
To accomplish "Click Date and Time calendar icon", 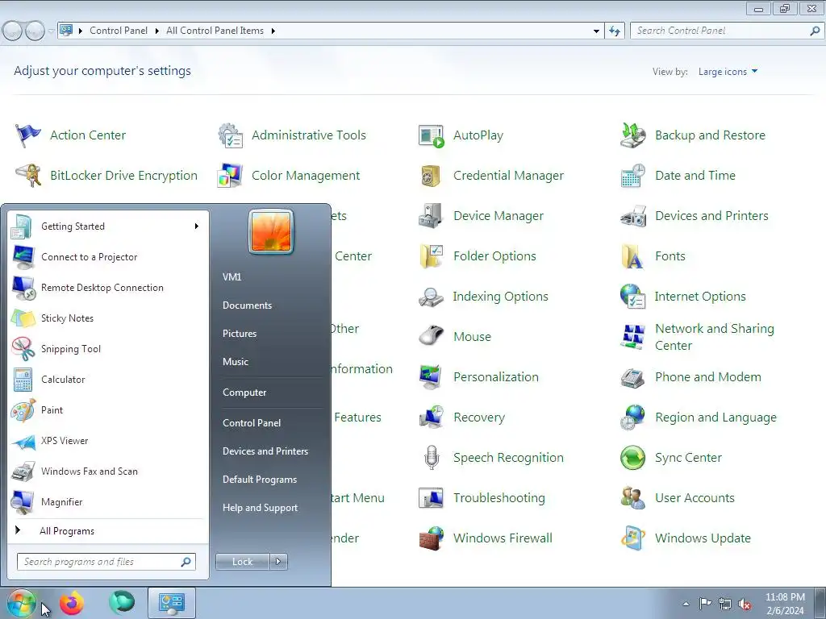I will (x=632, y=175).
